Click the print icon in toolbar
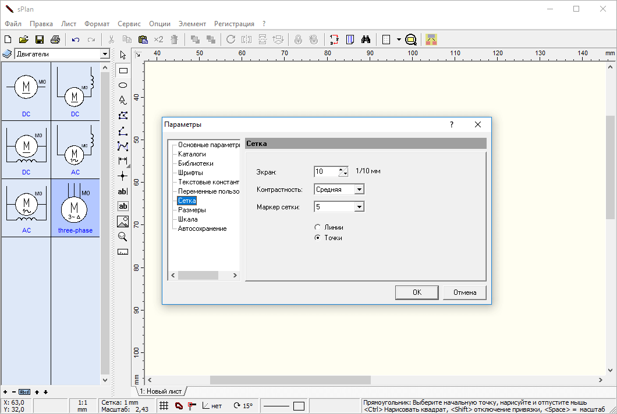The image size is (617, 414). (x=55, y=40)
